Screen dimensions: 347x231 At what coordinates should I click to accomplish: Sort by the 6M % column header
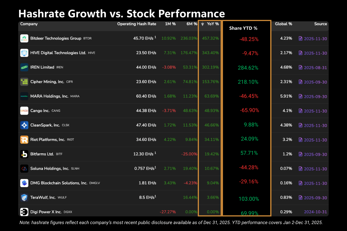click(x=192, y=24)
